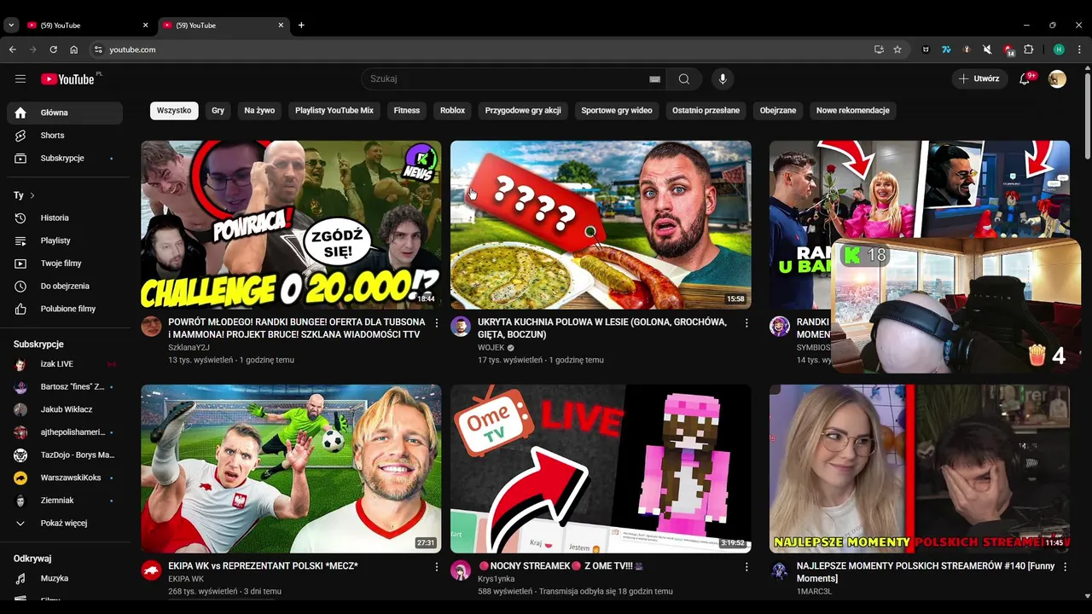Open options menu for UKRYTA KUCHNIA video
The height and width of the screenshot is (614, 1092).
[746, 323]
